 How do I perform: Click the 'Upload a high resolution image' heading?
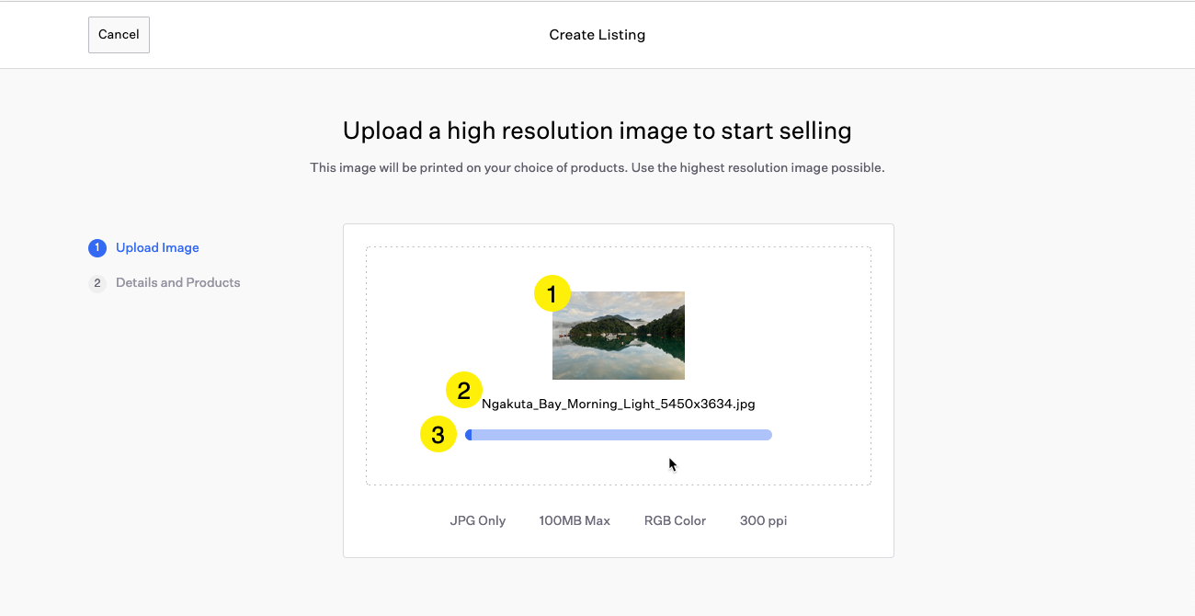[597, 131]
